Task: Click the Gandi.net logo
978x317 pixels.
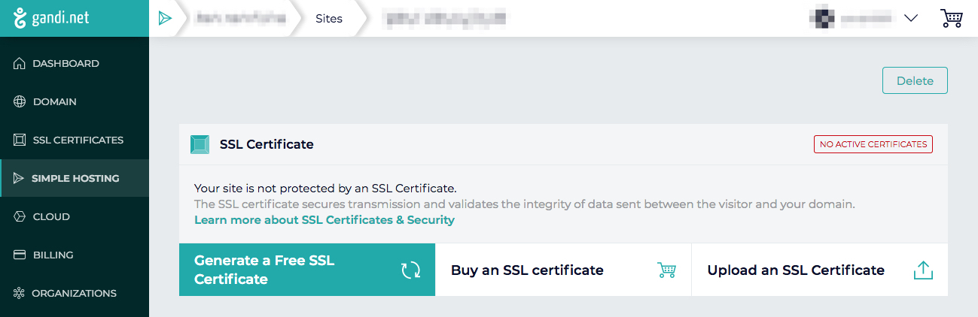Action: [51, 18]
